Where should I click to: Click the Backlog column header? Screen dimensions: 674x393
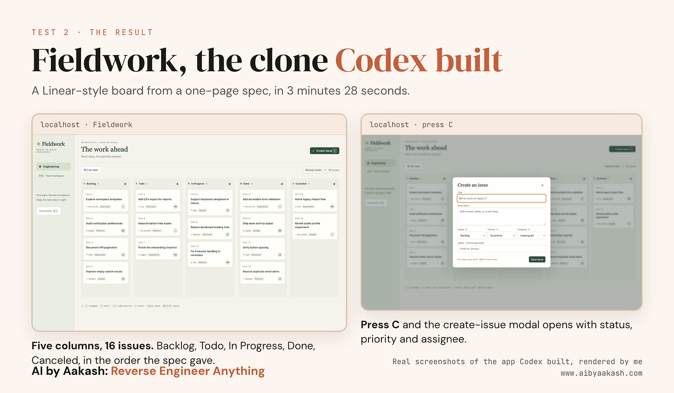click(91, 184)
